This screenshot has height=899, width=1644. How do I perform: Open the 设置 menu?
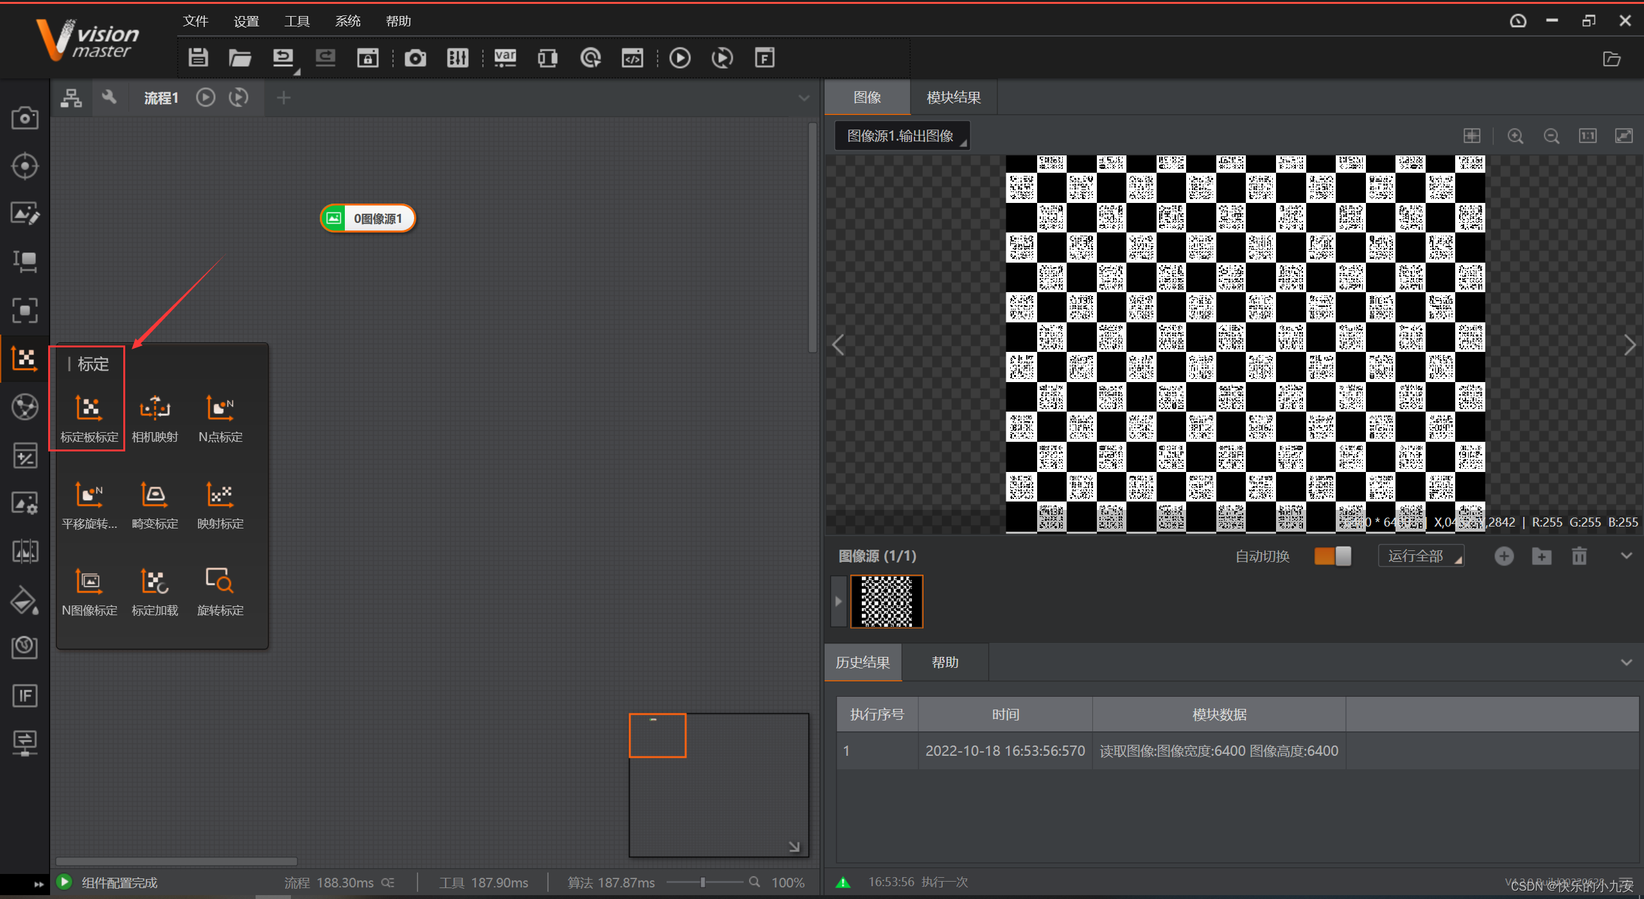pos(246,21)
